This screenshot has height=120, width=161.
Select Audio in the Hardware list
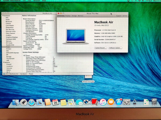[x=8, y=19]
